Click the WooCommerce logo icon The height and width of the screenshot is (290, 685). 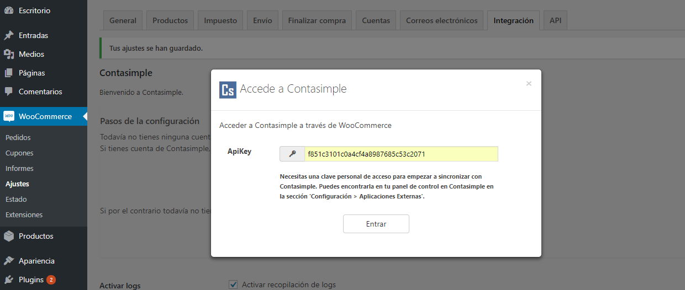pos(9,116)
